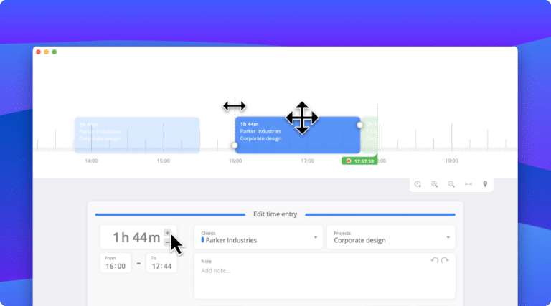Decrease duration with the minus stepper

point(167,242)
